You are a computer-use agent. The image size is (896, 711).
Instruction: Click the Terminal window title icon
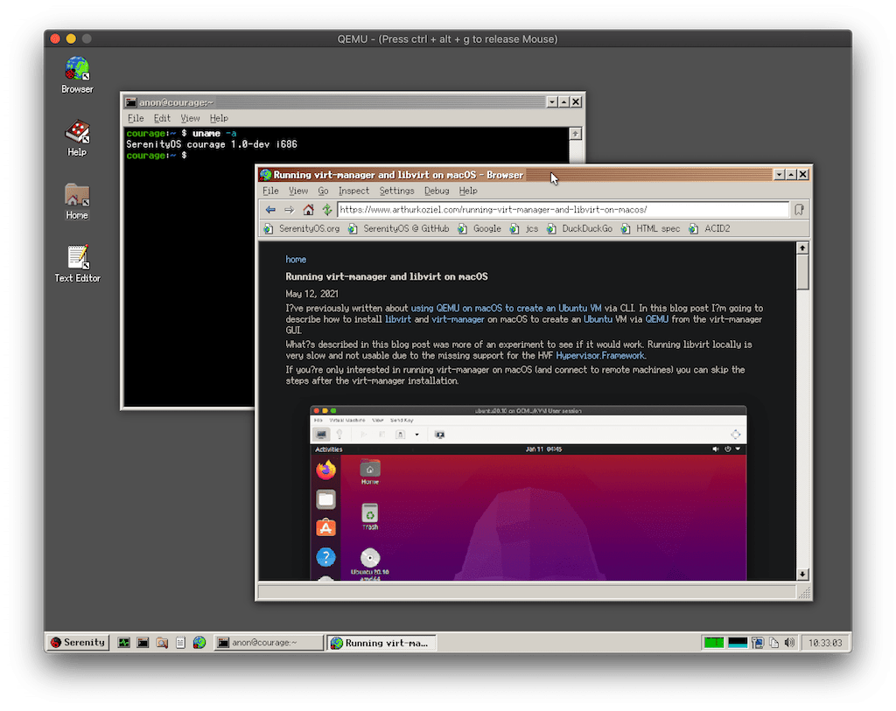[x=131, y=102]
